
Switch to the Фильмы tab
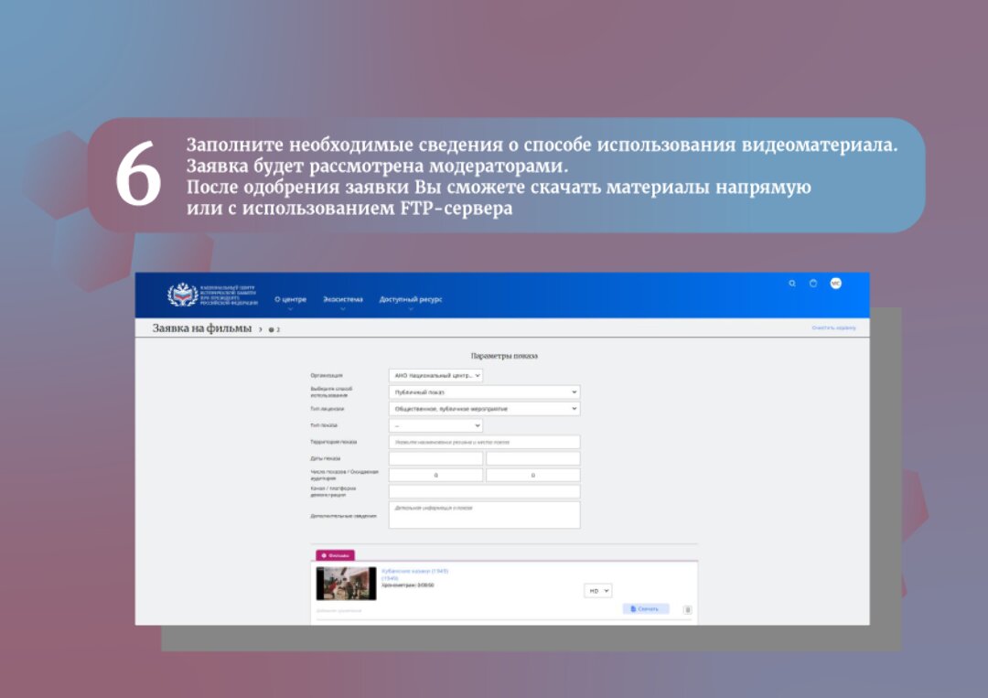[335, 555]
